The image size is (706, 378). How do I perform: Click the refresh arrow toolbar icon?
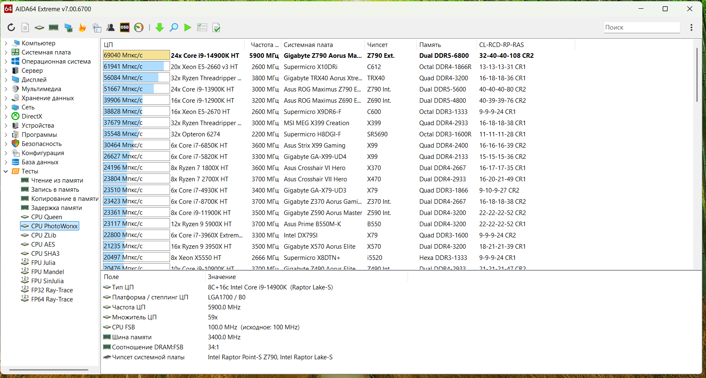pos(11,27)
